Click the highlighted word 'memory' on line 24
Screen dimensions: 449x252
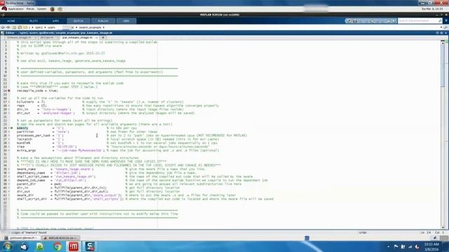coord(22,128)
